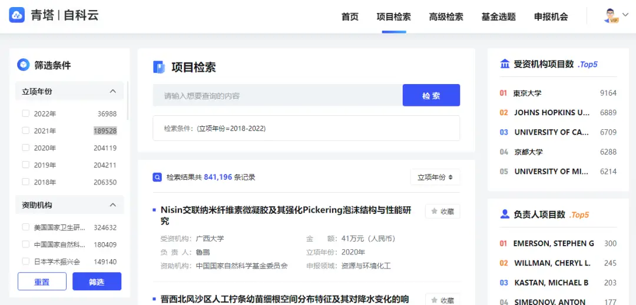The height and width of the screenshot is (305, 636).
Task: Switch to 基金选题 tab
Action: click(x=499, y=17)
